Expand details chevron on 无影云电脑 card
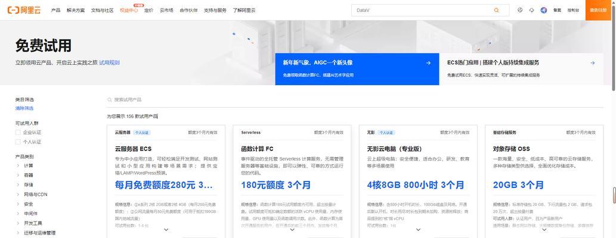The height and width of the screenshot is (238, 616). (x=418, y=230)
